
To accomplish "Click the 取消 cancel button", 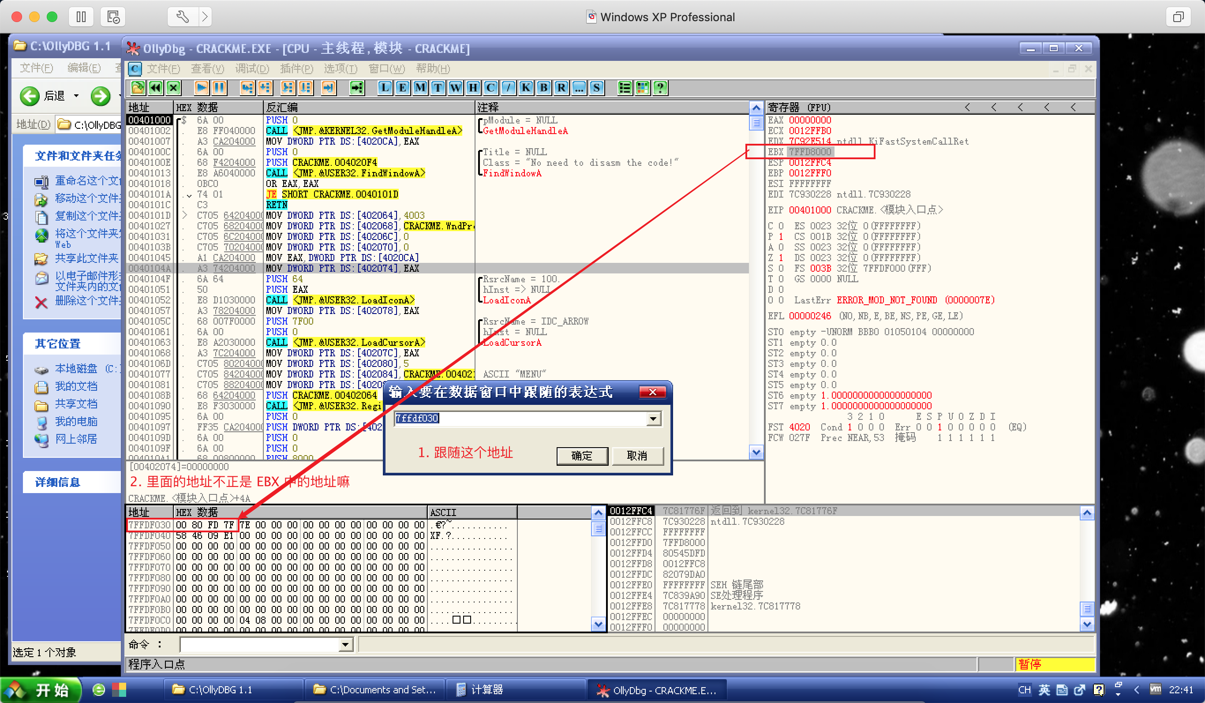I will coord(637,456).
